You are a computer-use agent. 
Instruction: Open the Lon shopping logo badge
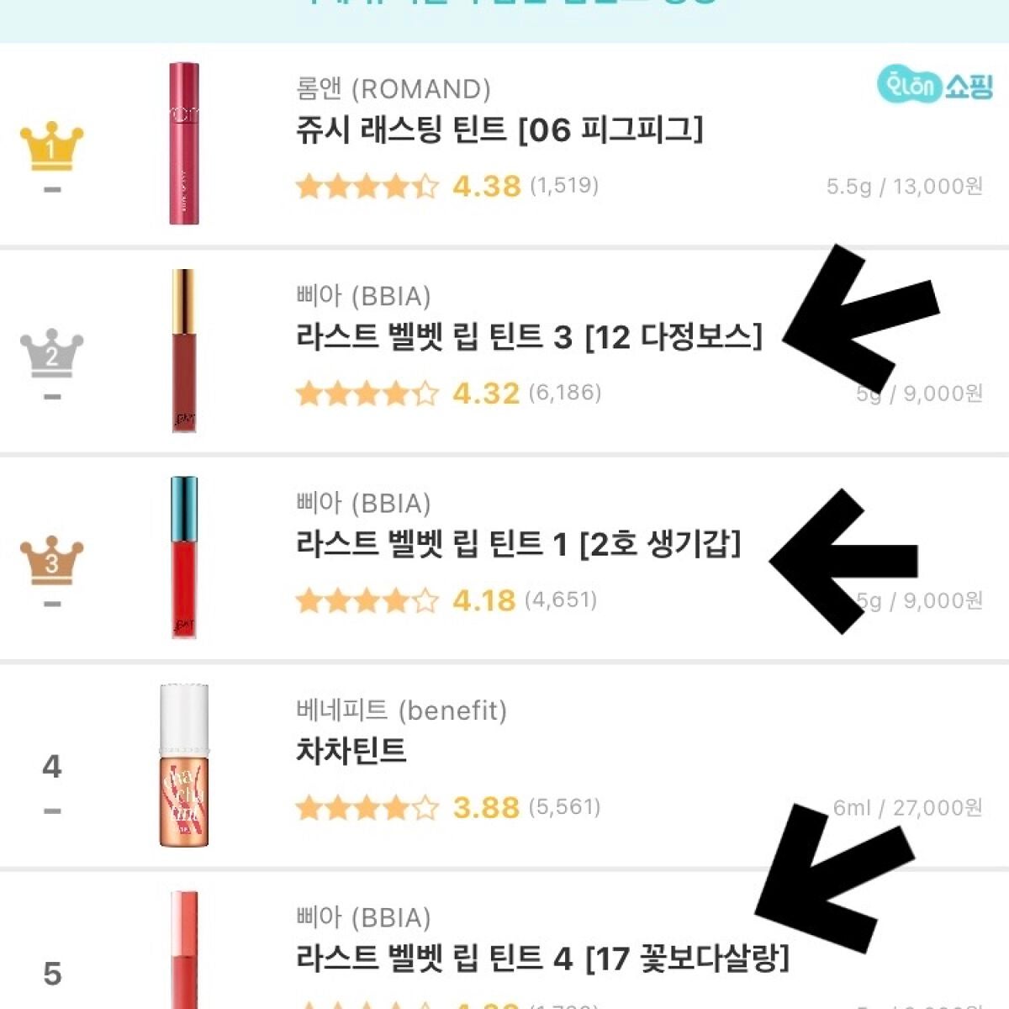click(934, 86)
